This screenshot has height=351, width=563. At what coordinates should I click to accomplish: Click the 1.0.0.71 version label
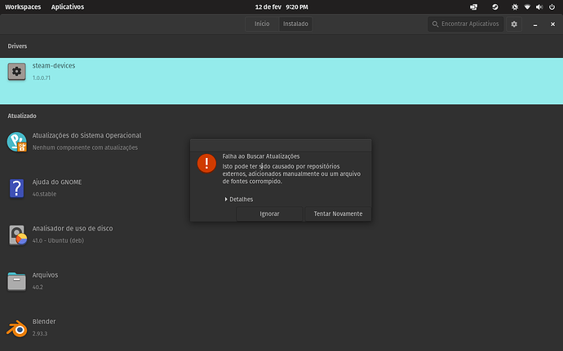click(x=42, y=78)
